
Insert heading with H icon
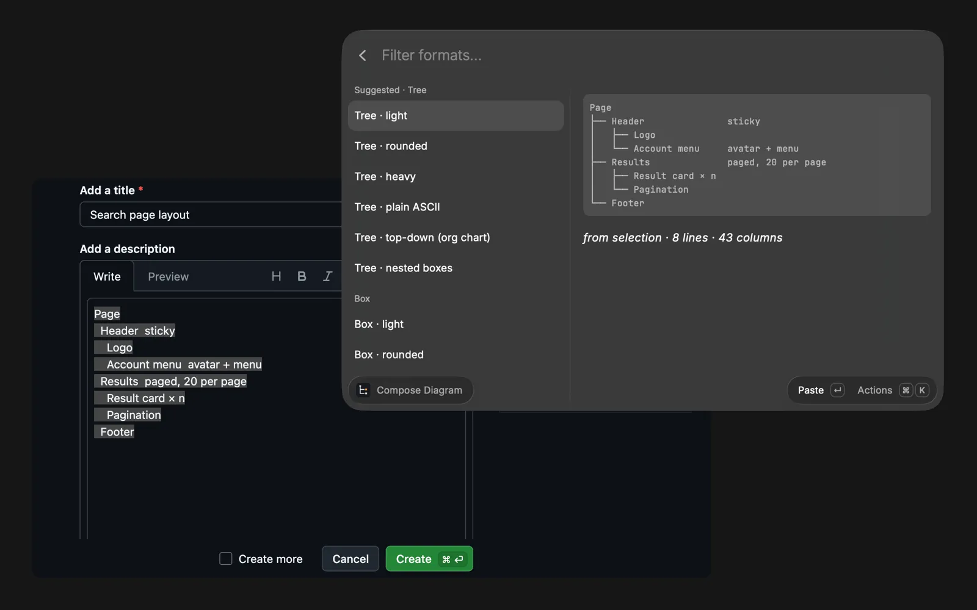(x=276, y=276)
